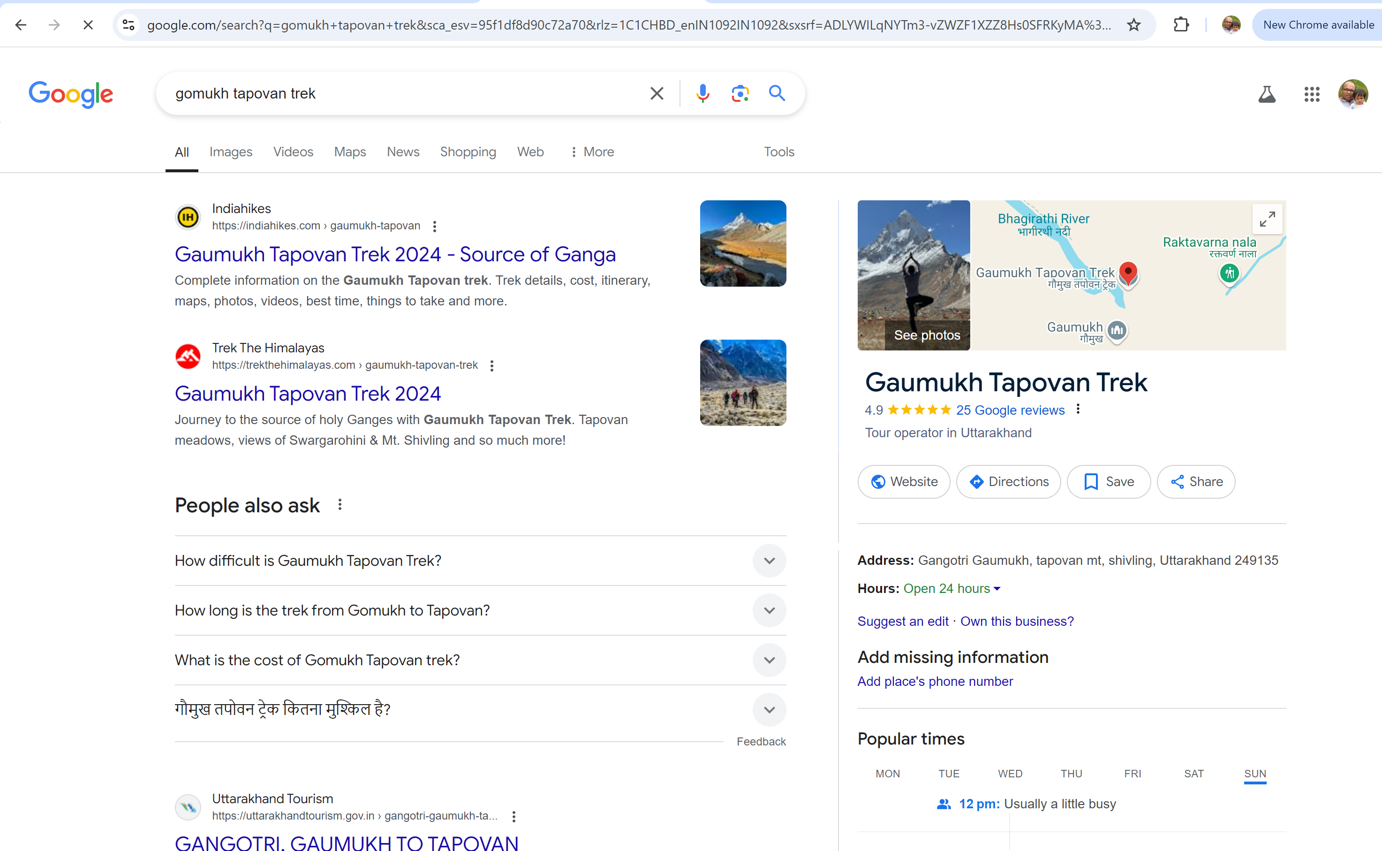Open the More search filters menu
This screenshot has height=851, width=1382.
(x=592, y=152)
